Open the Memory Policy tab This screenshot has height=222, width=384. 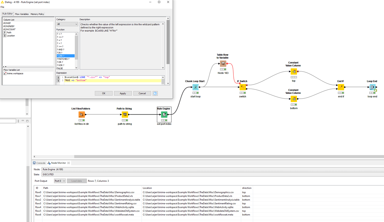pyautogui.click(x=37, y=14)
